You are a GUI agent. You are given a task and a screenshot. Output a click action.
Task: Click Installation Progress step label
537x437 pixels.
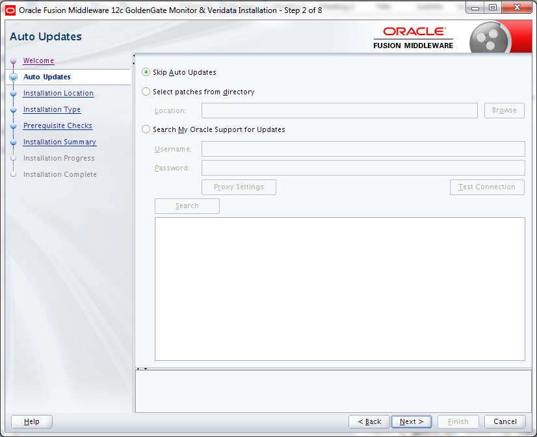click(x=59, y=158)
